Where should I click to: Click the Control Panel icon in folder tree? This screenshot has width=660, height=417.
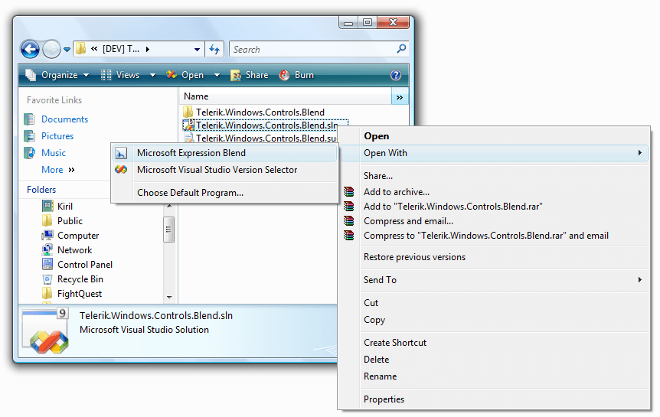click(47, 264)
